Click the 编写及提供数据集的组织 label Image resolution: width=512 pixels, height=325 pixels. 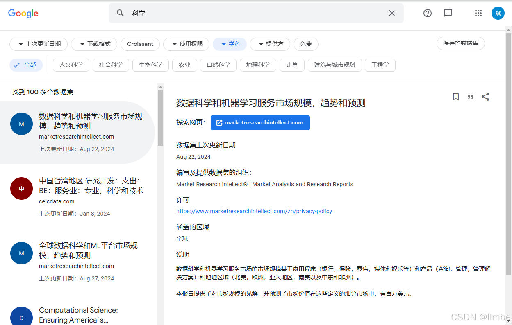coord(214,172)
